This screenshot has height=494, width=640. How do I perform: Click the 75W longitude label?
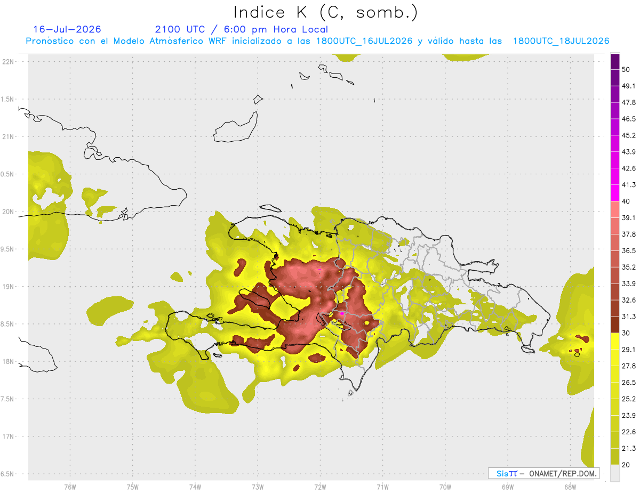point(132,487)
